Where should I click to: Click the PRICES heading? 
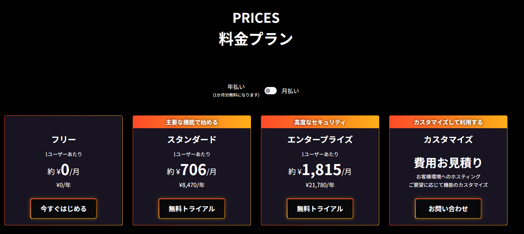256,18
